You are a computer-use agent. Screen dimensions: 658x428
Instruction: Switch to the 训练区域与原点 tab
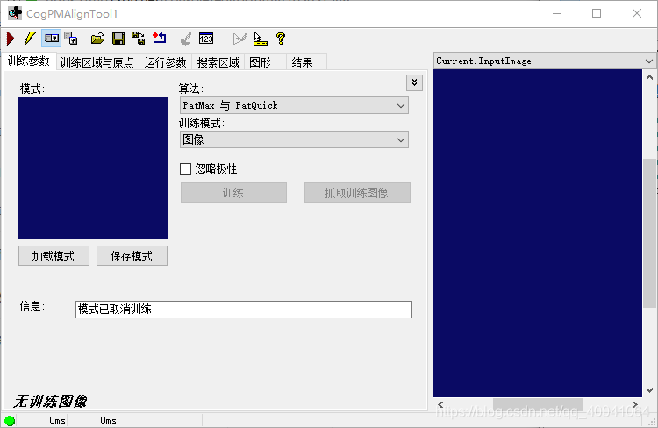click(x=97, y=62)
